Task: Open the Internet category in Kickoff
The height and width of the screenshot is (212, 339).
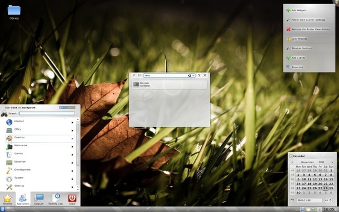Action: point(40,122)
